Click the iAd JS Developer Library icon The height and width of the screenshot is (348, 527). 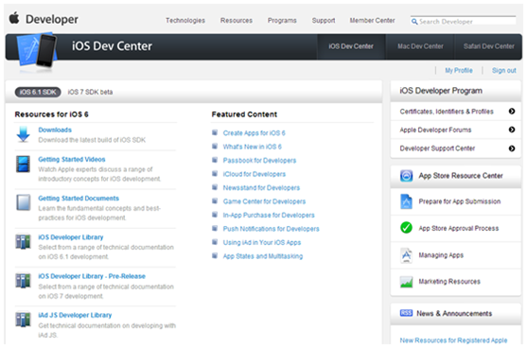[x=24, y=320]
